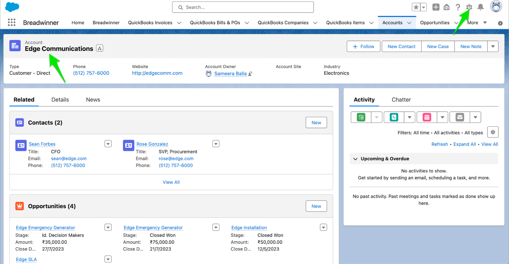The width and height of the screenshot is (509, 264).
Task: Open the QuickBooks Bills & POs dropdown
Action: pos(247,23)
